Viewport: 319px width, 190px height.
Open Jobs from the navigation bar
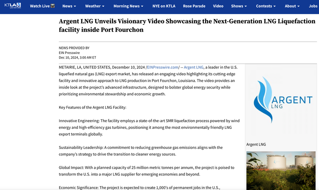[313, 6]
